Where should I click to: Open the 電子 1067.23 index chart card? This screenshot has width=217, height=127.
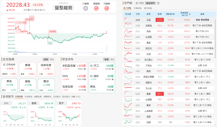coord(68,113)
